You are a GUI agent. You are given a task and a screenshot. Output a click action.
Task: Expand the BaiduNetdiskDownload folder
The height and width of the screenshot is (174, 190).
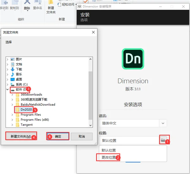click(x=12, y=105)
